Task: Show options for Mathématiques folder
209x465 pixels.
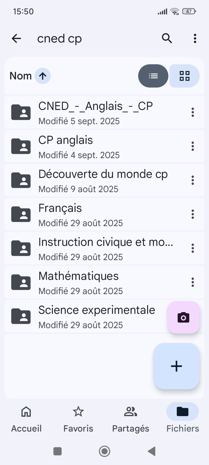Action: point(193,282)
